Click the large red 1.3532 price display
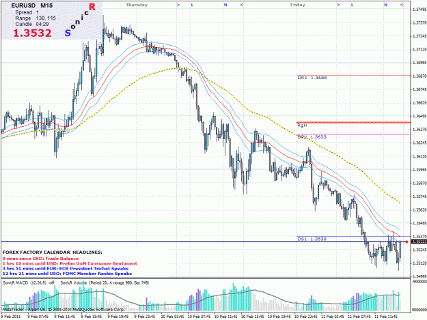This screenshot has height=320, width=427. (32, 33)
